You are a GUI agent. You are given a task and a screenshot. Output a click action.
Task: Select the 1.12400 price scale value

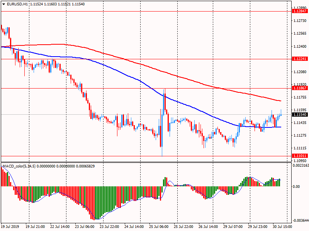click(x=300, y=46)
